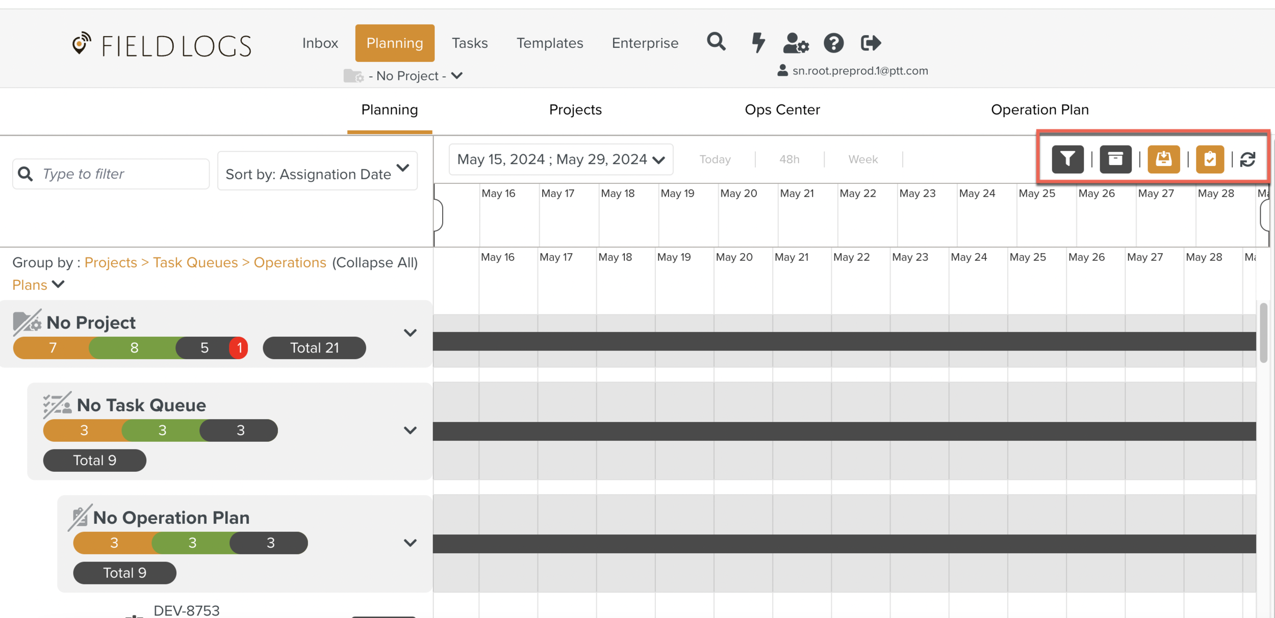Toggle the orange inbox download button
Viewport: 1275px width, 618px height.
coord(1163,159)
